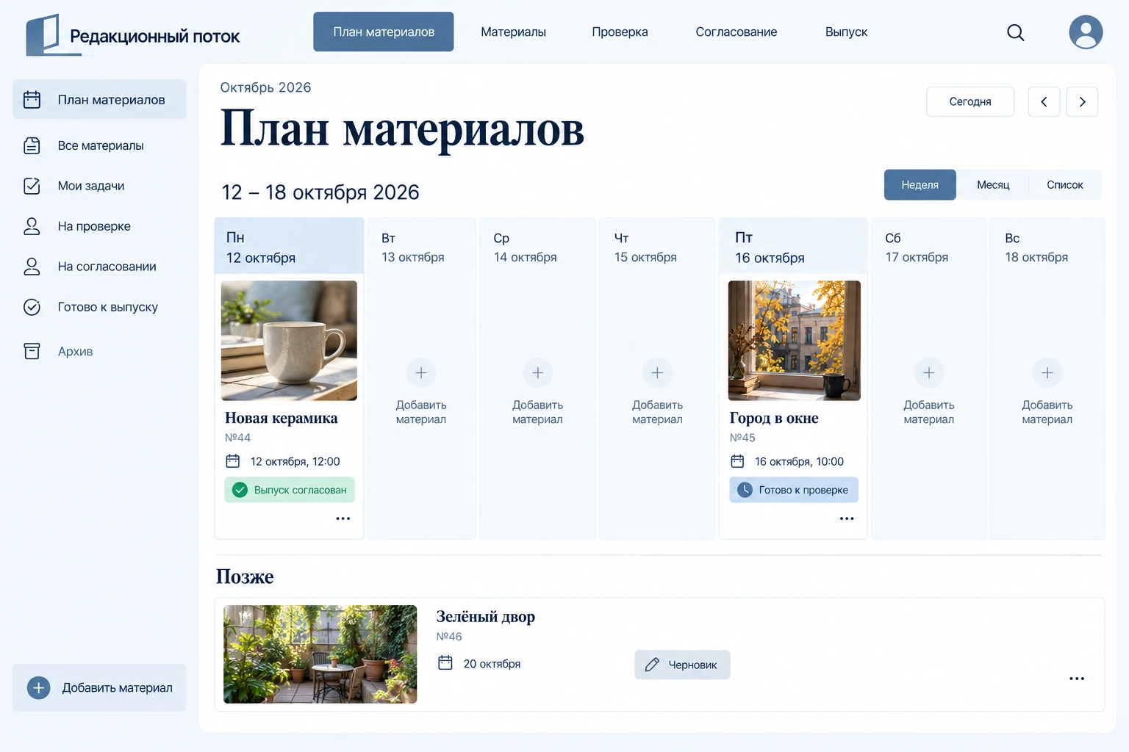Click the person icon beside На согласовании
This screenshot has height=752, width=1129.
[x=32, y=267]
